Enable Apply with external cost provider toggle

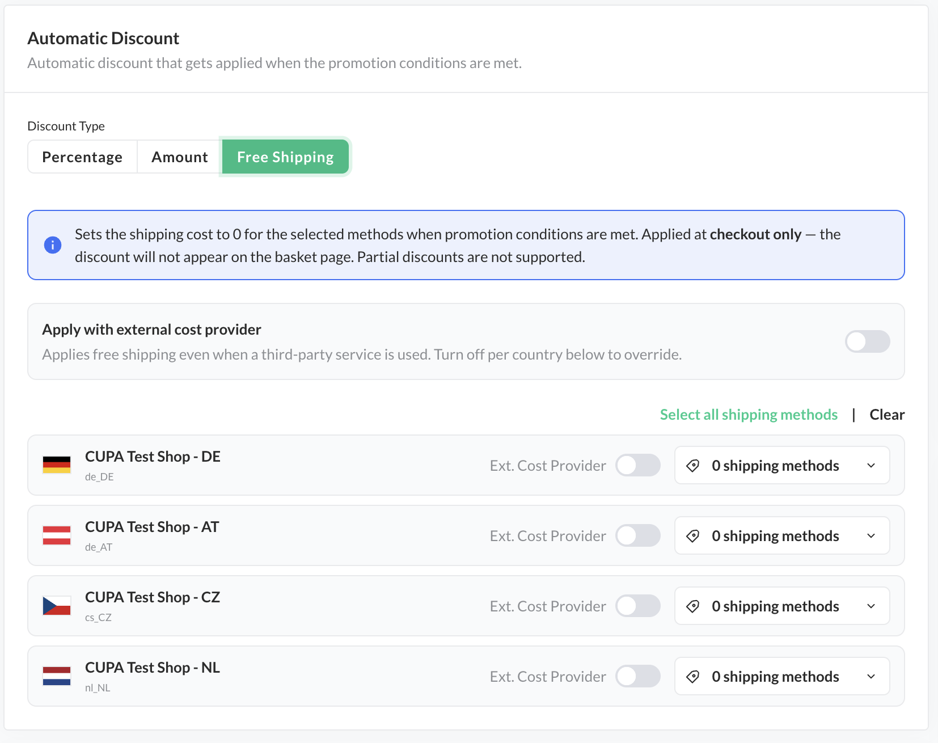coord(867,341)
